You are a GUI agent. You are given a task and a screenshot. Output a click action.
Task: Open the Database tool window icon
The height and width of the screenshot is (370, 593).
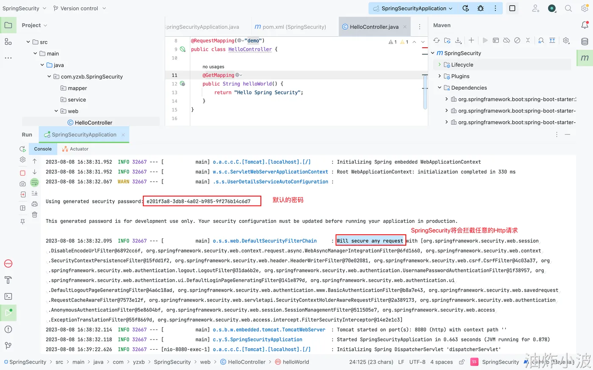click(x=585, y=41)
